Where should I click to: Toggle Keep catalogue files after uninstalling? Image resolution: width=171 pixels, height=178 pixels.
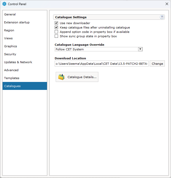56,27
